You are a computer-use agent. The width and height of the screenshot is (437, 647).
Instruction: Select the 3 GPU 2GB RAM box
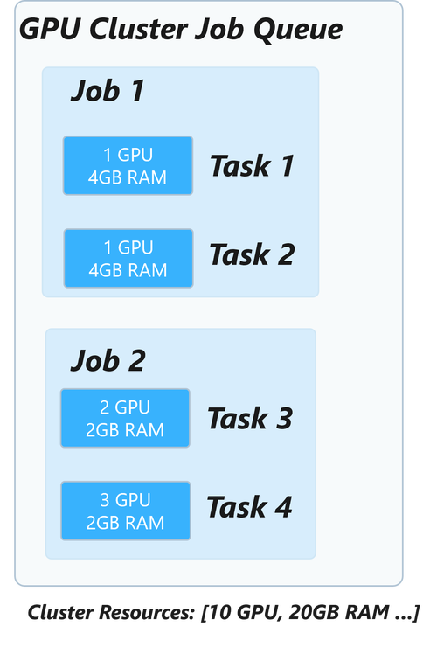click(126, 511)
